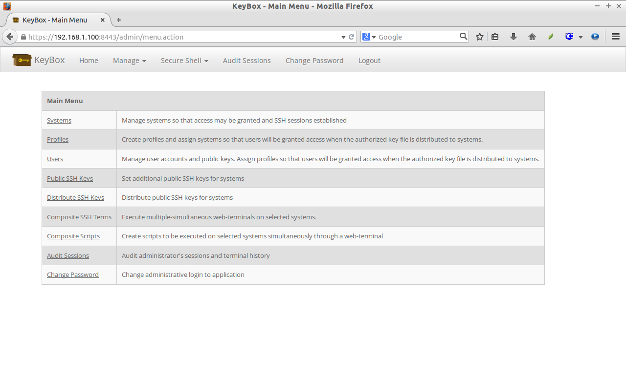This screenshot has height=379, width=626.
Task: Click the blue globe extension icon
Action: 595,37
